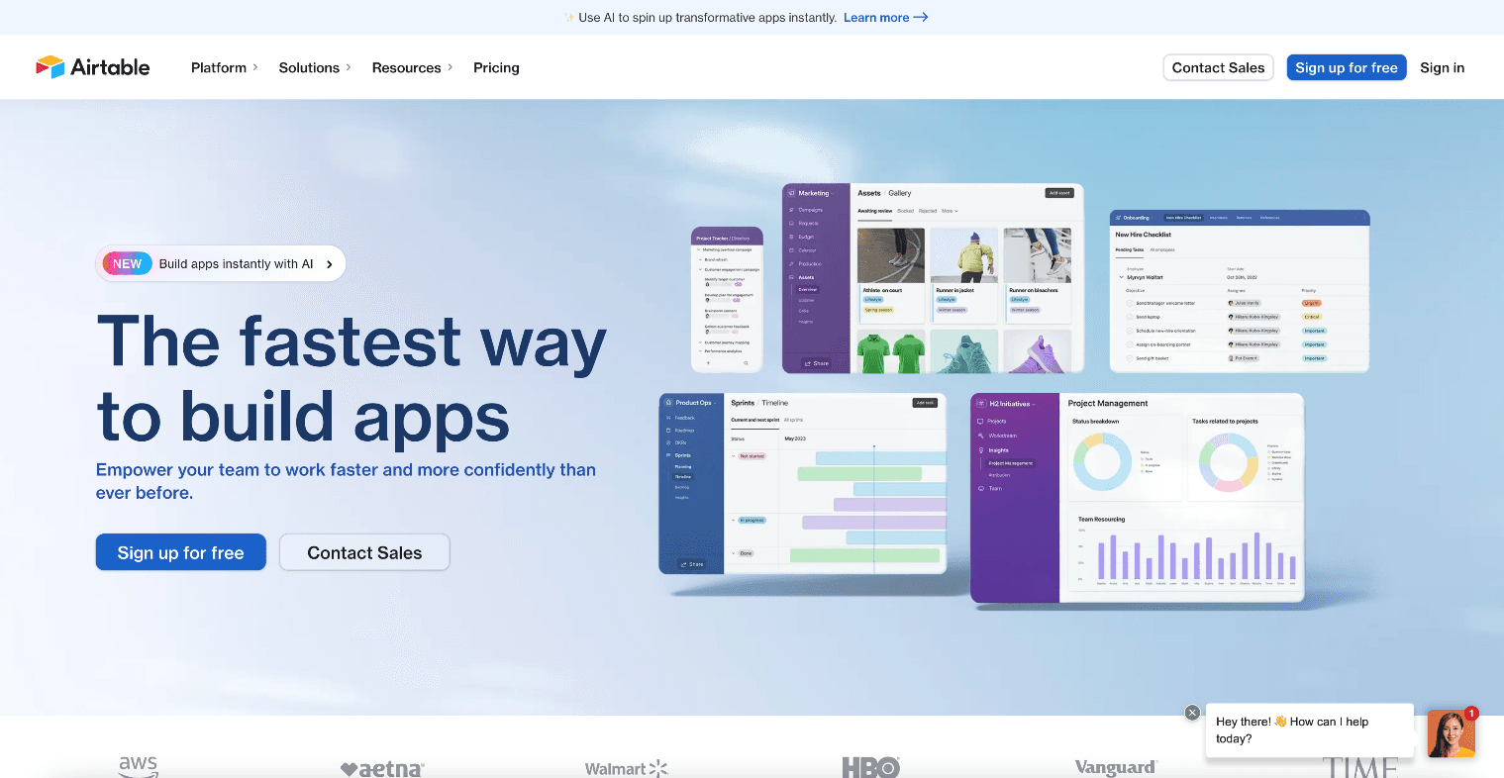This screenshot has height=778, width=1504.
Task: Open the 'Hey there! How can I help today?' chat message
Action: pos(1309,730)
